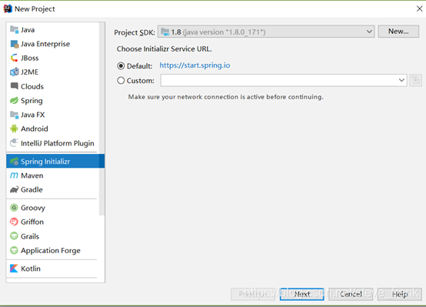Click the Previous button
Image resolution: width=426 pixels, height=307 pixels.
pos(254,294)
